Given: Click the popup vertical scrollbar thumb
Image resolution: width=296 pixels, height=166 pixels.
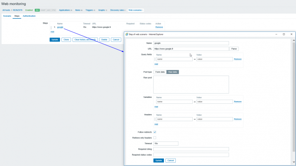Looking at the screenshot, I should 294,97.
